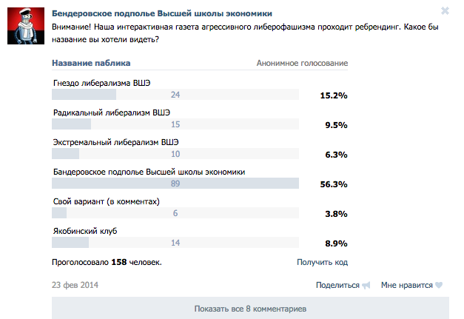Viewport: 464px width, 319px height.
Task: Click the 89-vote result bar
Action: click(175, 183)
